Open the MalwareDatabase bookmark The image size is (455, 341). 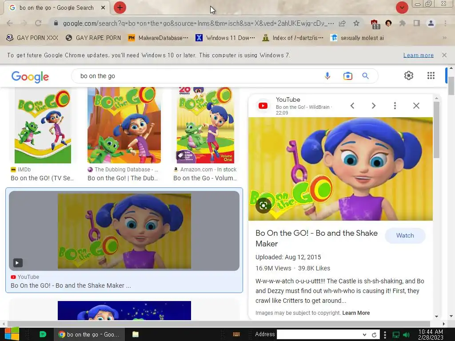click(158, 38)
